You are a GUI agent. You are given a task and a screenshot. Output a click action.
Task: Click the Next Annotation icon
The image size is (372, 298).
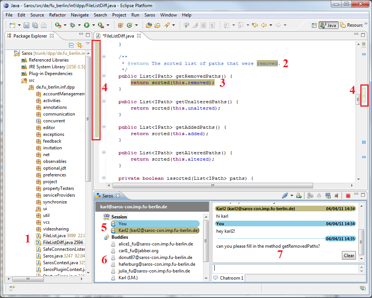tap(226, 25)
